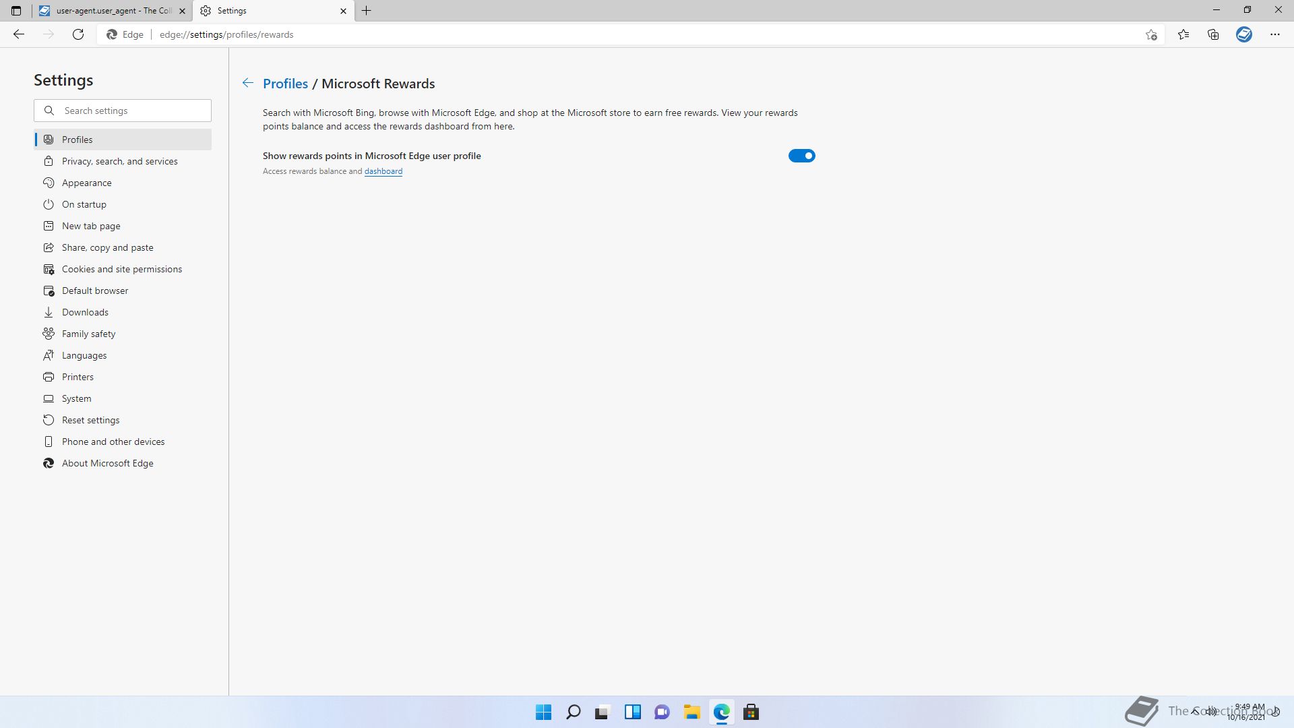
Task: Click the Refresh page button
Action: (78, 34)
